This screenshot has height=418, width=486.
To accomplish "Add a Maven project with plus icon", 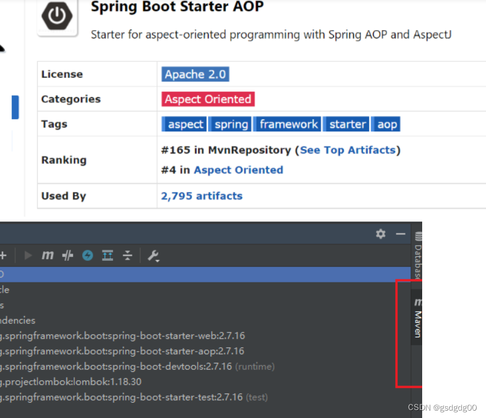I will coord(3,255).
